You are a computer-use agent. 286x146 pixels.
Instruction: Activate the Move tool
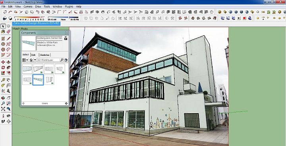(x=3, y=62)
